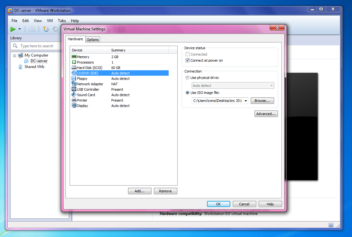Image resolution: width=352 pixels, height=237 pixels.
Task: Close the Virtual Machine Settings dialog
Action: 277,27
